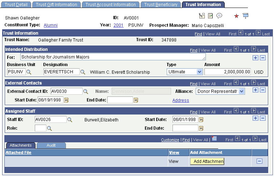Click the Alumni constituent type link
The width and height of the screenshot is (274, 177).
click(50, 25)
